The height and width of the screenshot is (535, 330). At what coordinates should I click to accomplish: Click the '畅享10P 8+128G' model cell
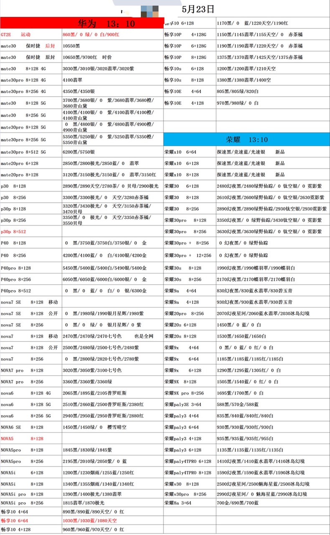coord(190,57)
